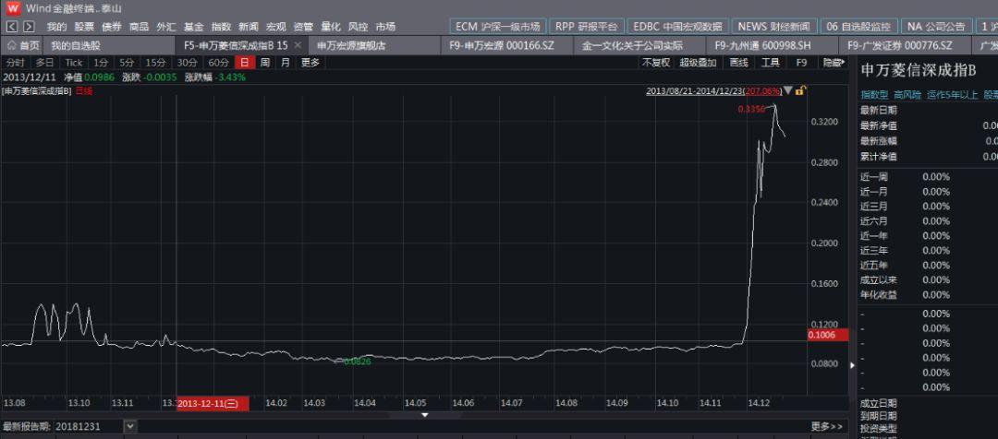
Task: Go forward with the right arrow navigation icon
Action: tap(29, 27)
